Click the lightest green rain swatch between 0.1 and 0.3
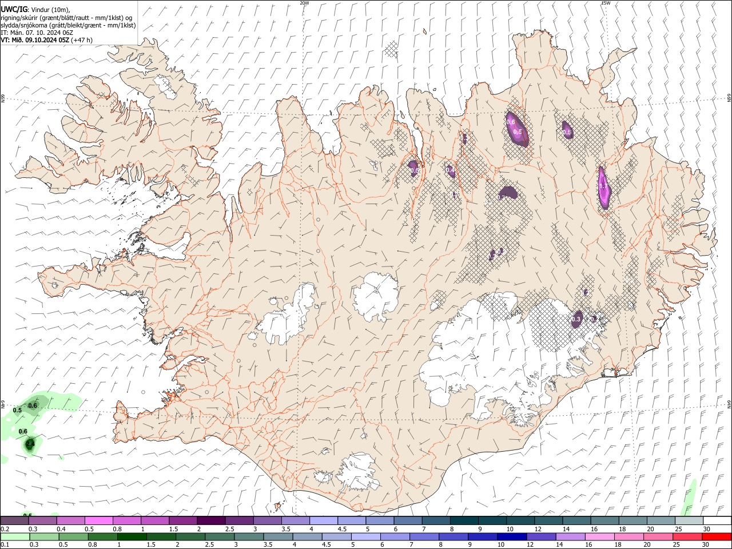The image size is (732, 549). 15,536
